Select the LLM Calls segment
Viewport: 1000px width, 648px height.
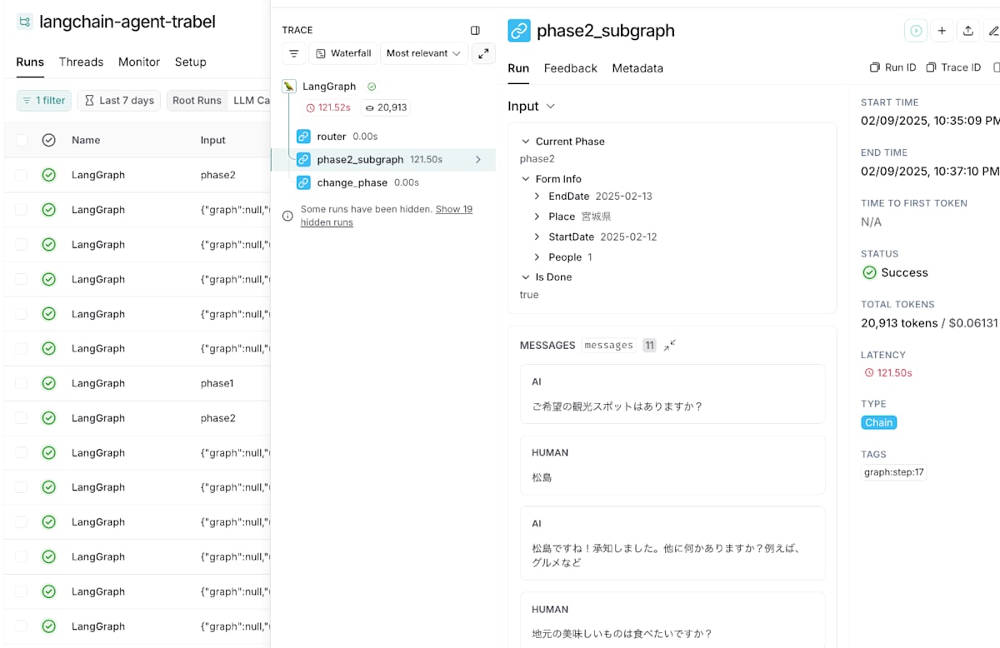(x=250, y=100)
